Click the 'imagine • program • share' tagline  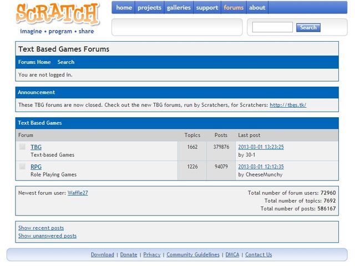click(x=57, y=31)
